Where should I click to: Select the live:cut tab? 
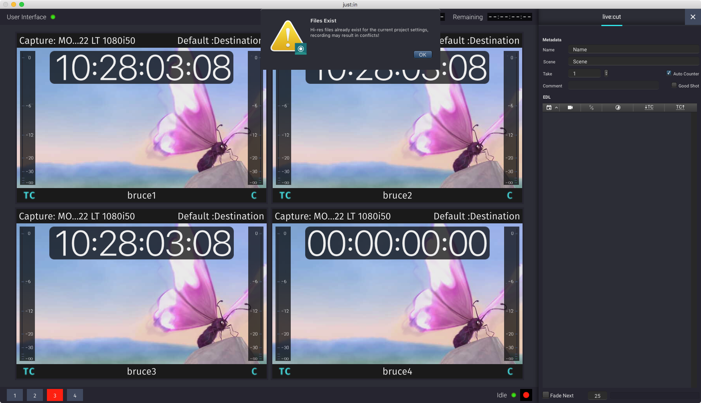tap(612, 17)
